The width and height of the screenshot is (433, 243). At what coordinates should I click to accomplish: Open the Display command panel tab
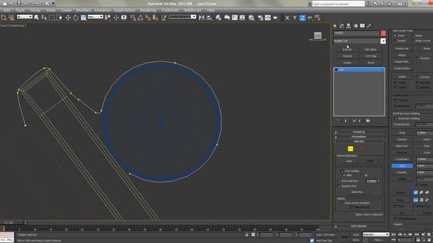pyautogui.click(x=362, y=26)
